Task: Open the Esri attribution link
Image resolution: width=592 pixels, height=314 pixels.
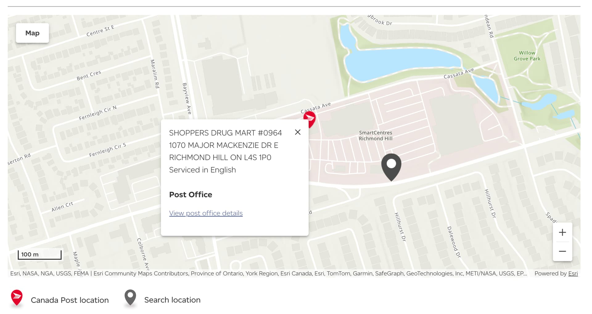Action: click(573, 273)
